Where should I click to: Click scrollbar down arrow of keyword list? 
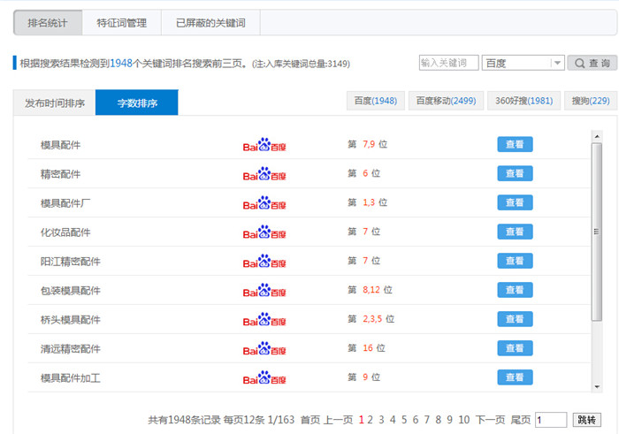pos(596,386)
